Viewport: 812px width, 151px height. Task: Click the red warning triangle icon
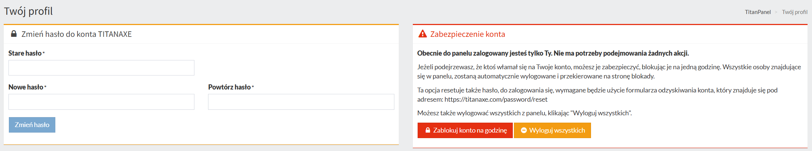[422, 34]
